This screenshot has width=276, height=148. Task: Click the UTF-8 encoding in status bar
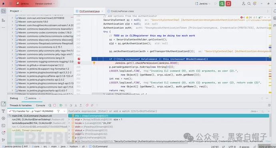point(232,146)
